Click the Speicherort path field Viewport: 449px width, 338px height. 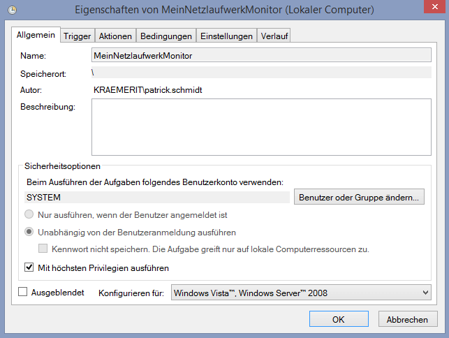[x=261, y=73]
